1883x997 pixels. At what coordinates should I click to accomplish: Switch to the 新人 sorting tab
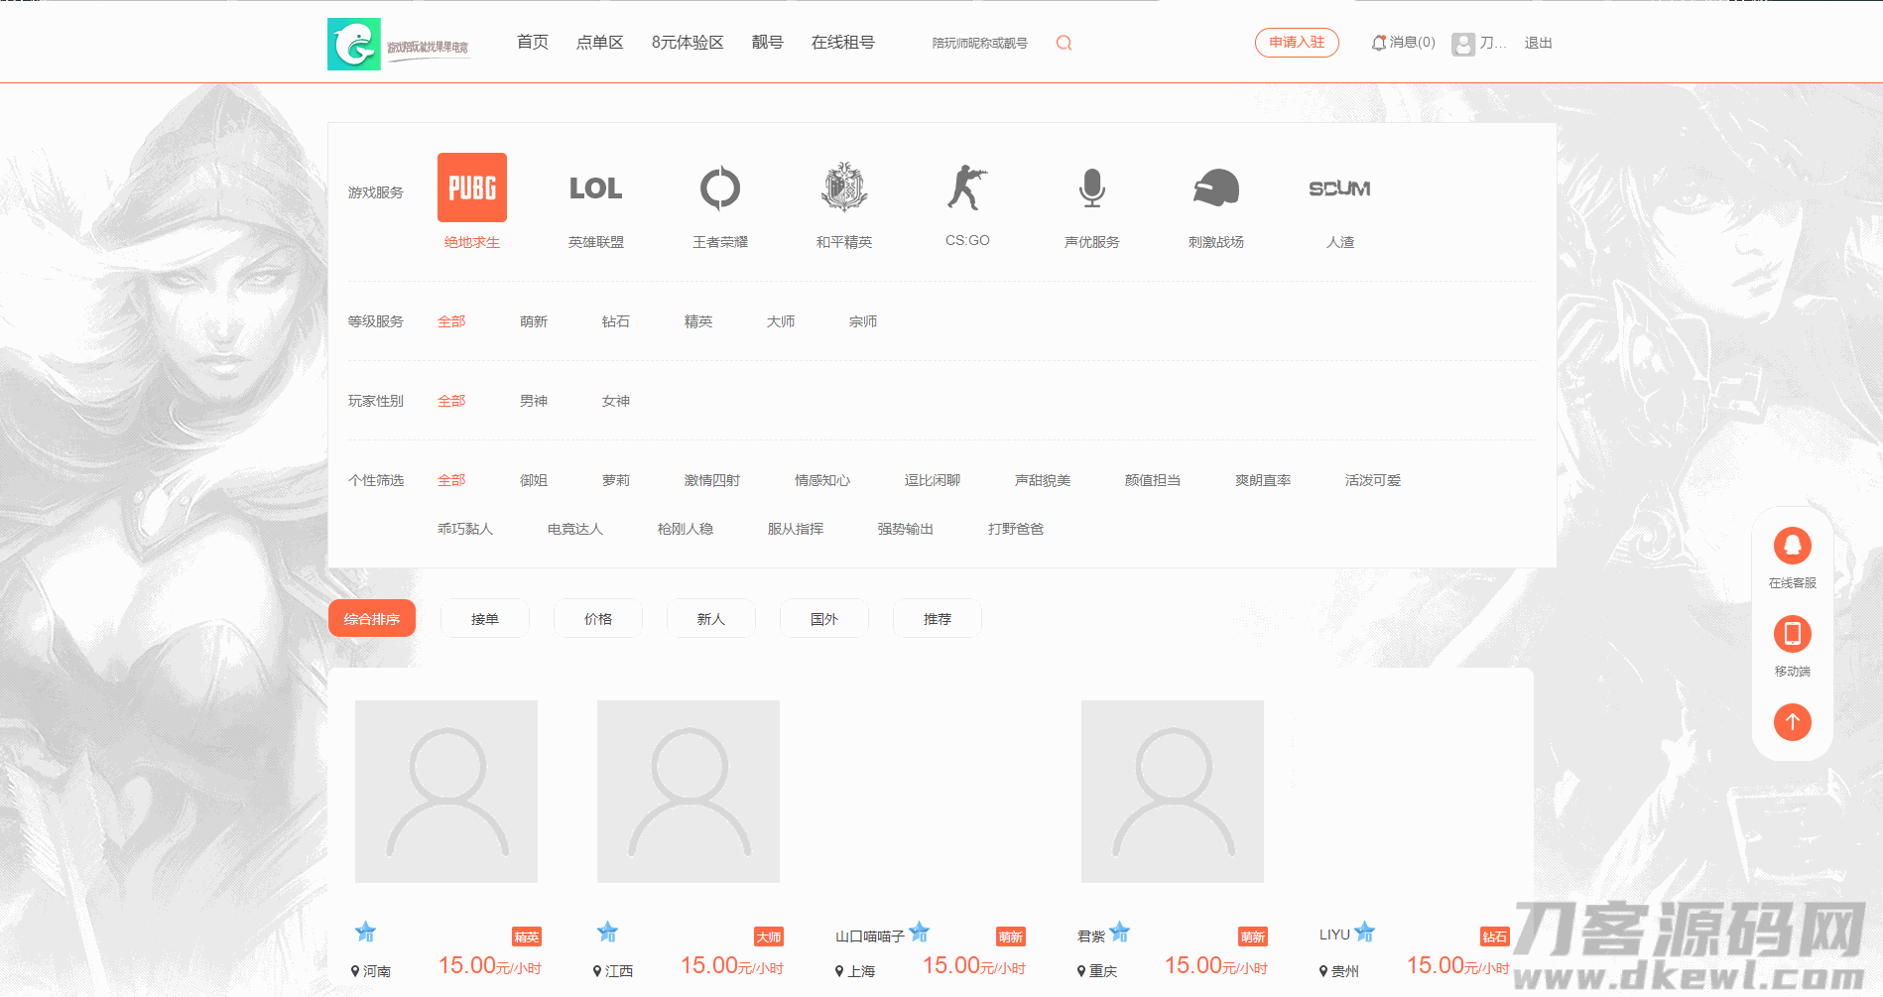coord(710,619)
